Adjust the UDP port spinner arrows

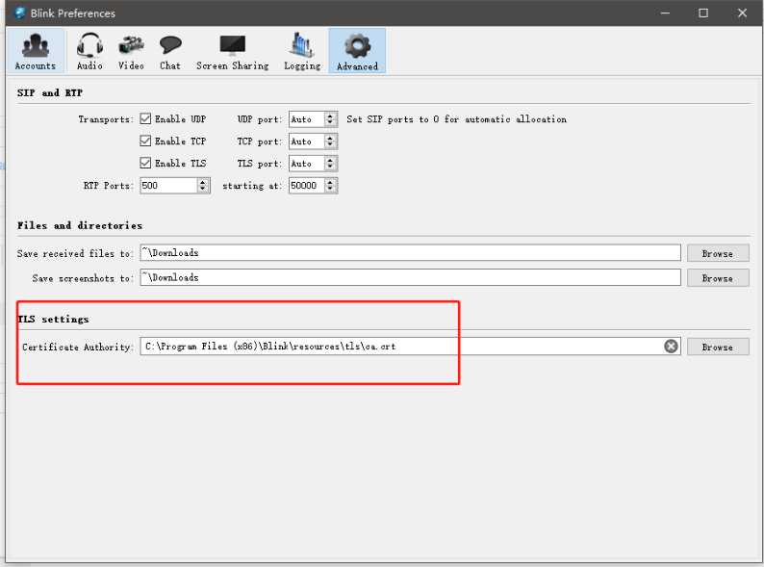[x=330, y=119]
